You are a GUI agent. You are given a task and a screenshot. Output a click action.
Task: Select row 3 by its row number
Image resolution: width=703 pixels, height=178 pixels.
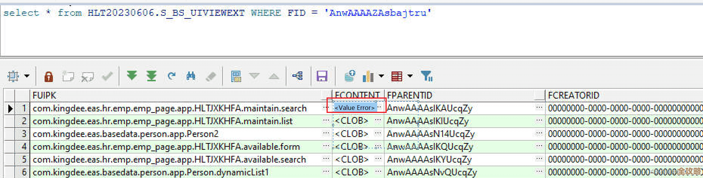click(x=24, y=134)
